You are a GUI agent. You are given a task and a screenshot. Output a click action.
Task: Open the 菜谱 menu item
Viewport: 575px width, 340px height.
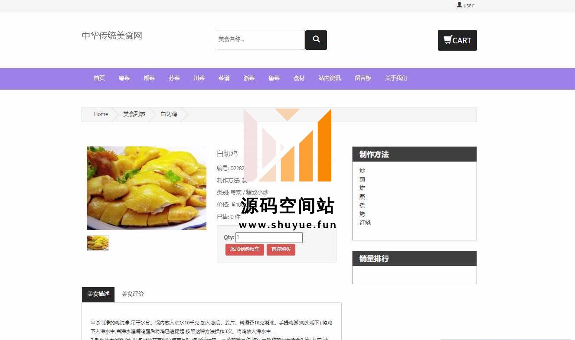(224, 78)
